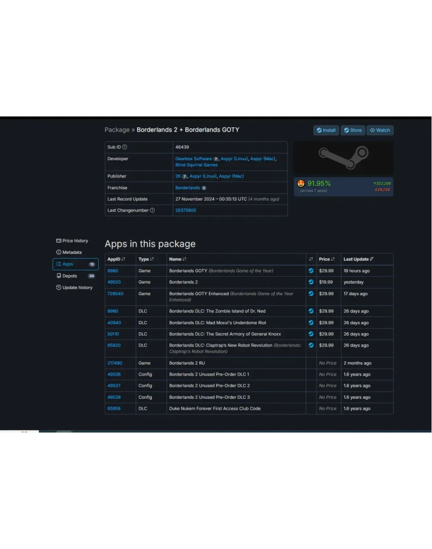Sort table by AppID column
The image size is (432, 549).
pyautogui.click(x=116, y=259)
